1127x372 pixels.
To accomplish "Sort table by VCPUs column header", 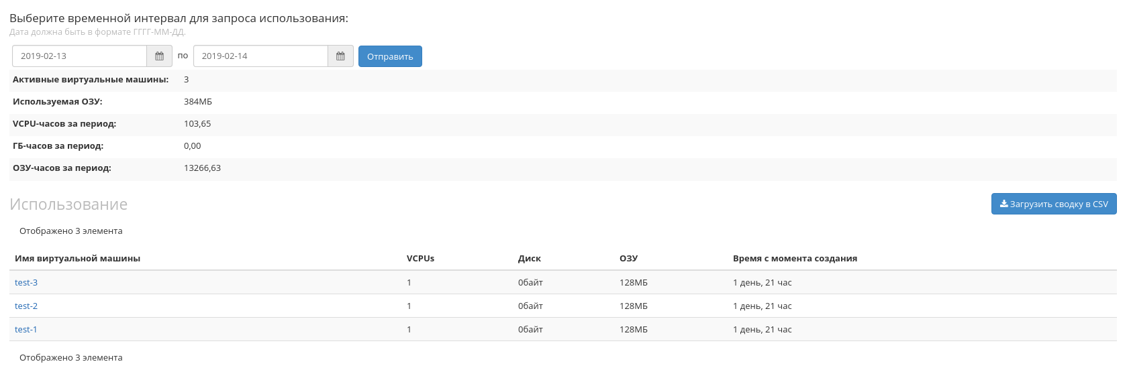I will pyautogui.click(x=420, y=259).
